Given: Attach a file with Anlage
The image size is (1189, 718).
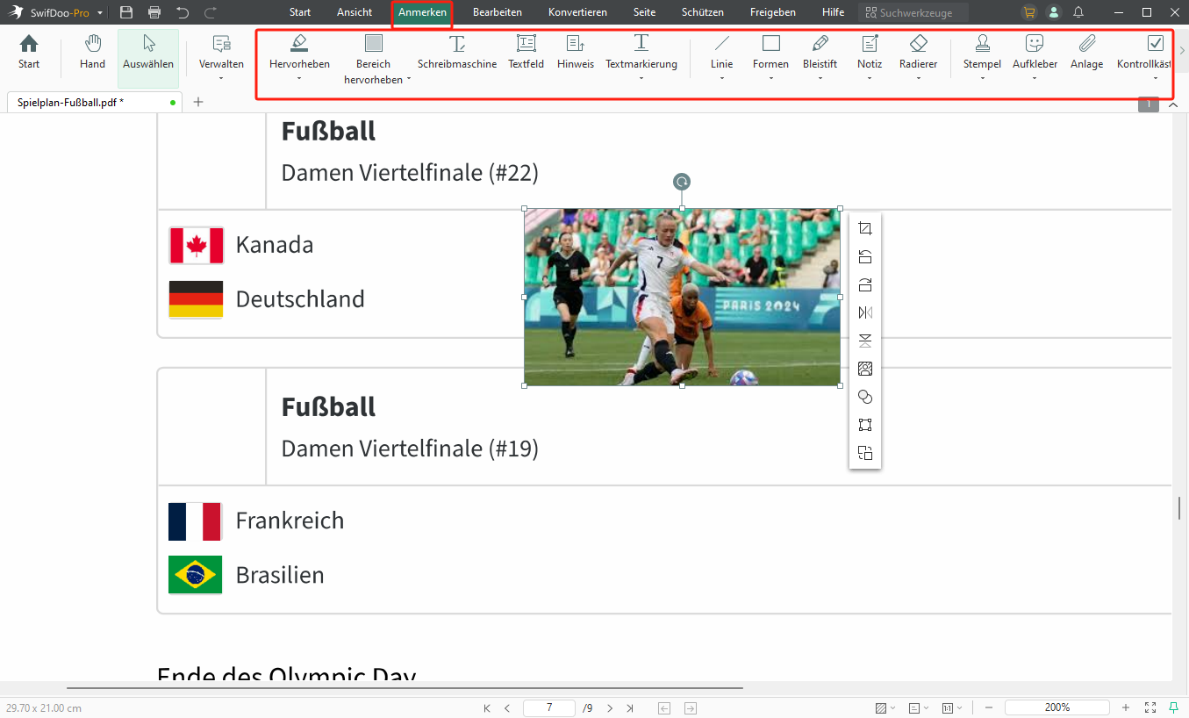Looking at the screenshot, I should pyautogui.click(x=1087, y=53).
